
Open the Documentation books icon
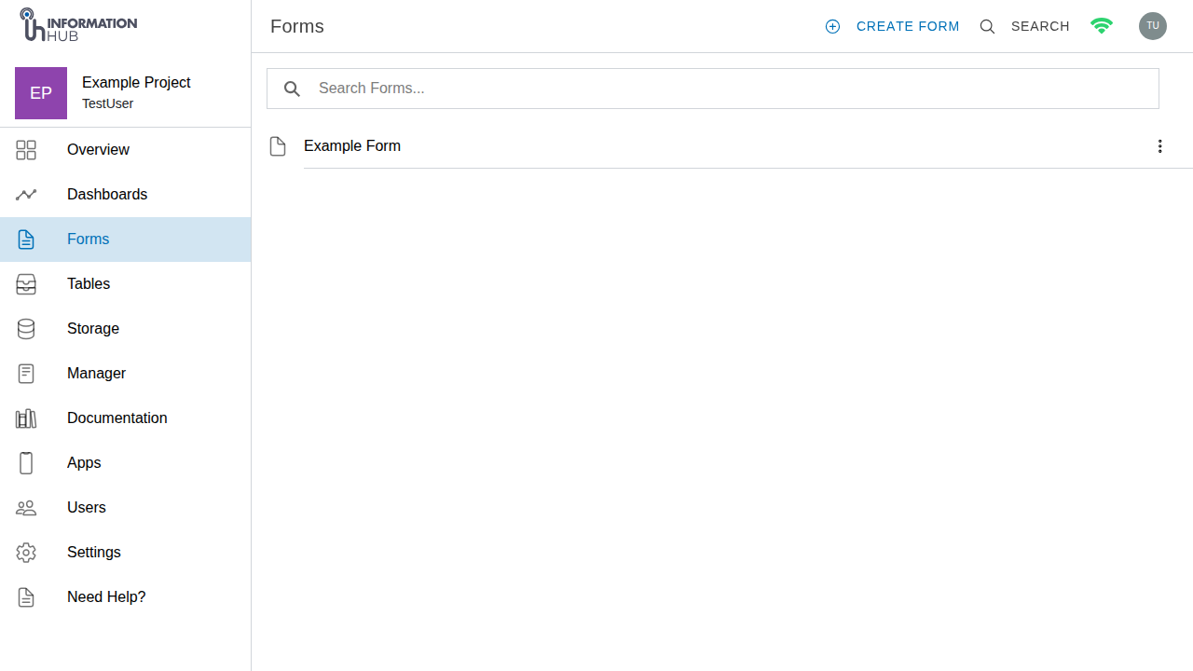(26, 418)
